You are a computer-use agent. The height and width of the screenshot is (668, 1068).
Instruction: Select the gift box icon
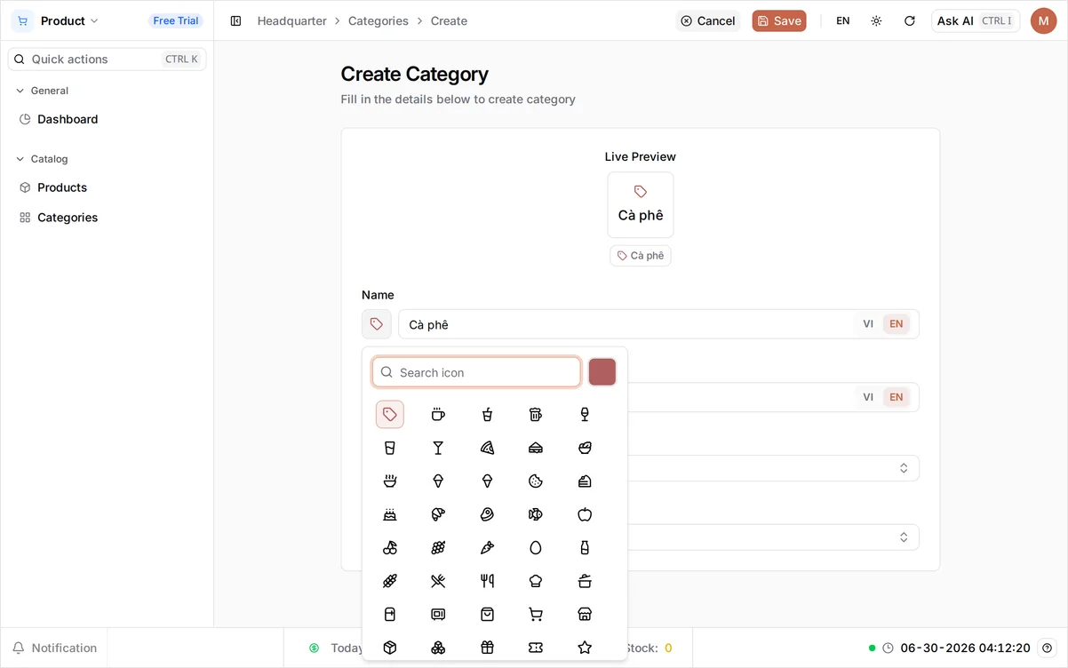point(487,648)
